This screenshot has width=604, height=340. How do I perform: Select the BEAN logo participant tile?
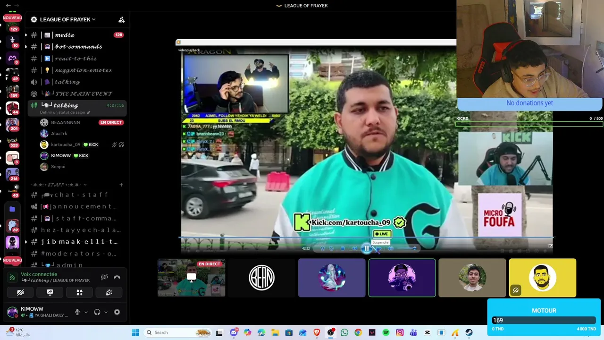click(261, 278)
